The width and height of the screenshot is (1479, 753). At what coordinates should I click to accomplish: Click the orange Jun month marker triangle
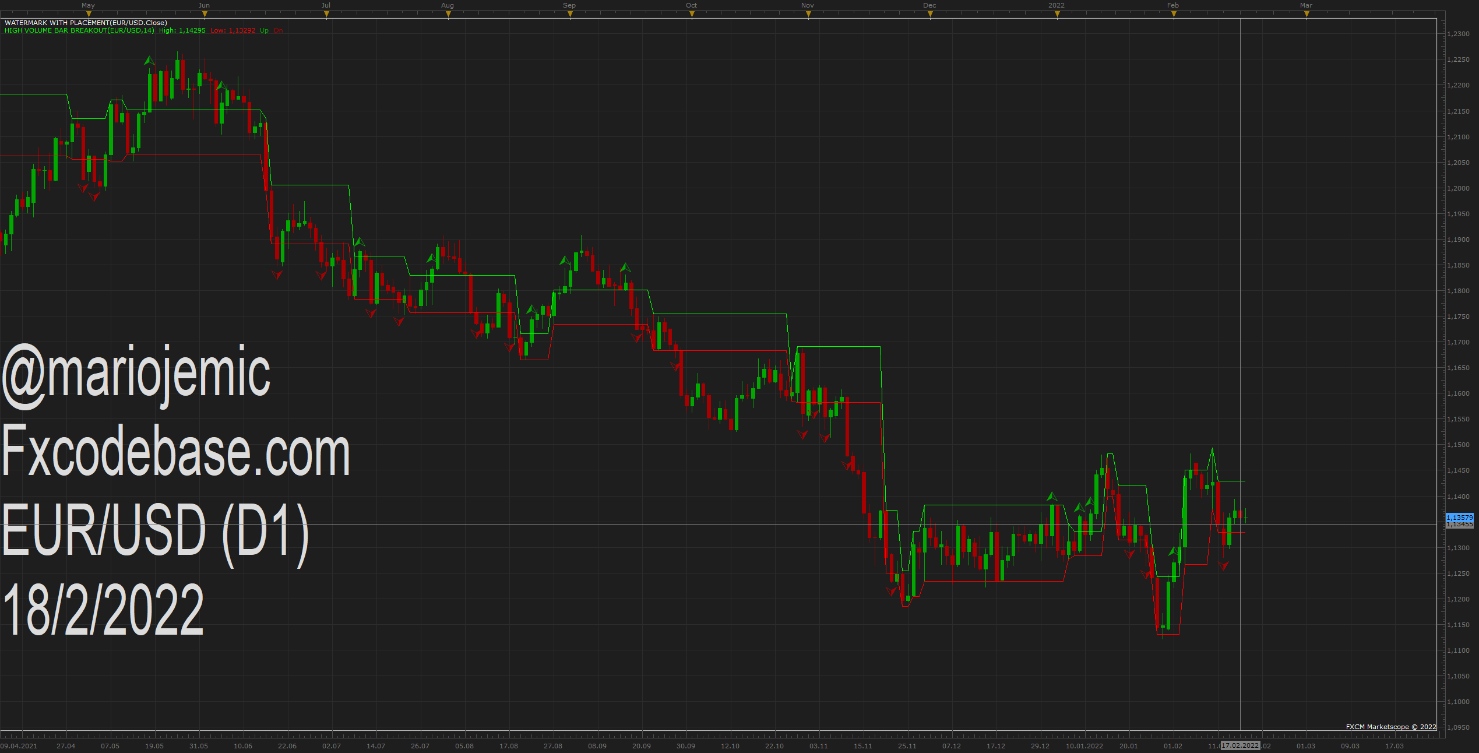204,14
